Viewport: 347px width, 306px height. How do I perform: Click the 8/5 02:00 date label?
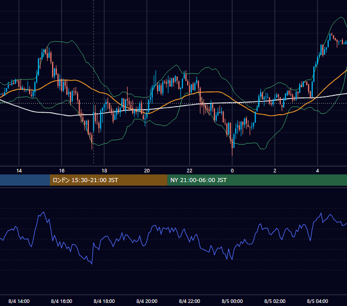(275, 301)
